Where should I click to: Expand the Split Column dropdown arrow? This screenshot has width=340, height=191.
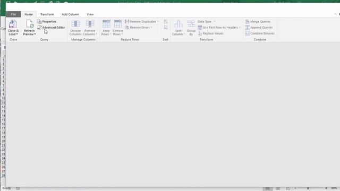click(x=184, y=34)
